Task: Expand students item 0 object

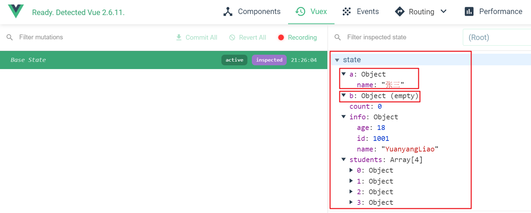Action: click(x=351, y=170)
